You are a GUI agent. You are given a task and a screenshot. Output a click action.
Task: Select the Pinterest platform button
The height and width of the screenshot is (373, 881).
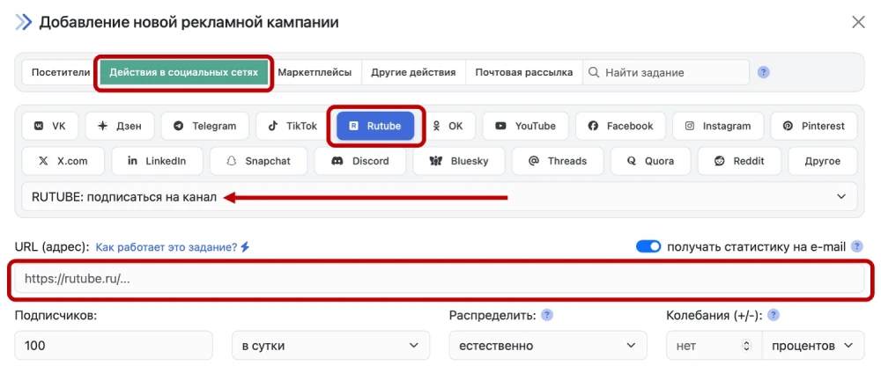pos(813,126)
